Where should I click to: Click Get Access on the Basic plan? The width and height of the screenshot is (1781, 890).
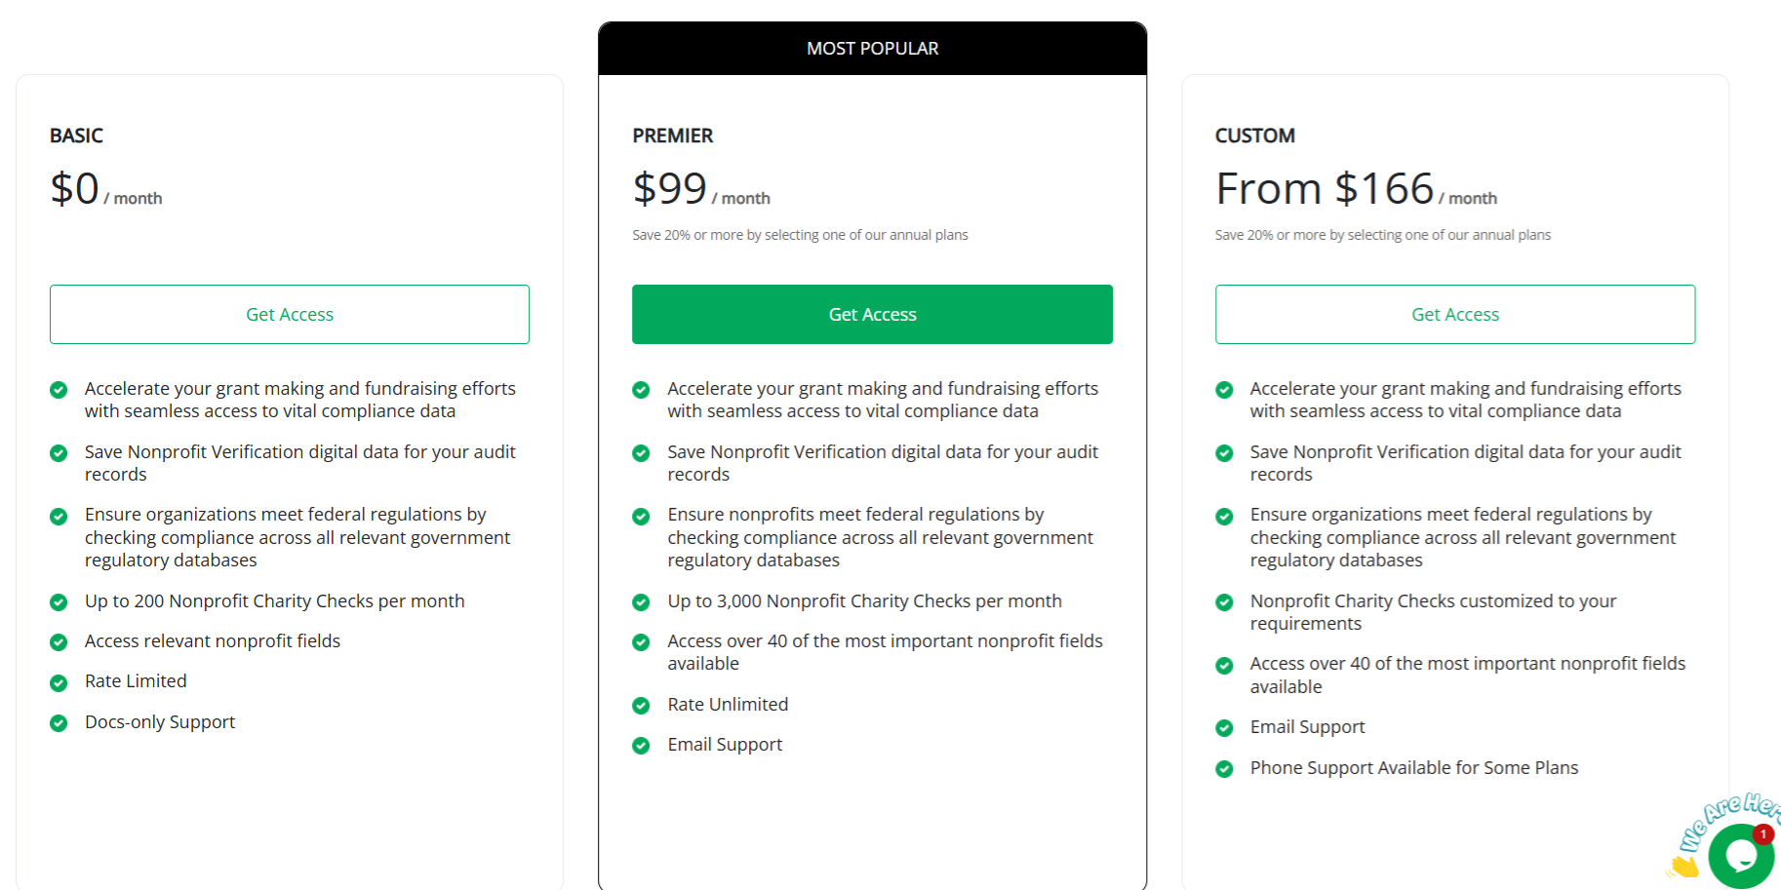coord(290,314)
